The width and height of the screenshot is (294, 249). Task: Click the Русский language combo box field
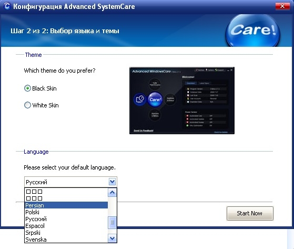70,182
